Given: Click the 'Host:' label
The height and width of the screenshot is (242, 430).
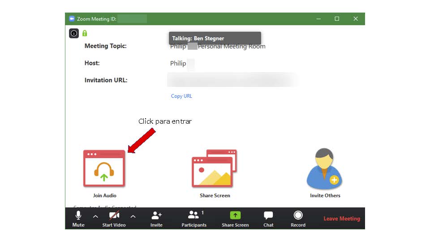Looking at the screenshot, I should (92, 63).
